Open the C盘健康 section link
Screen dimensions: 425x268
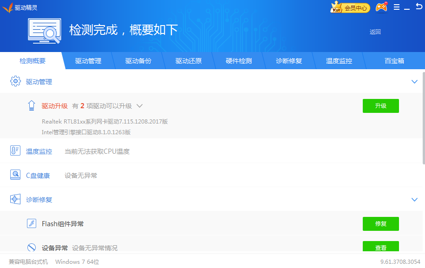[38, 176]
